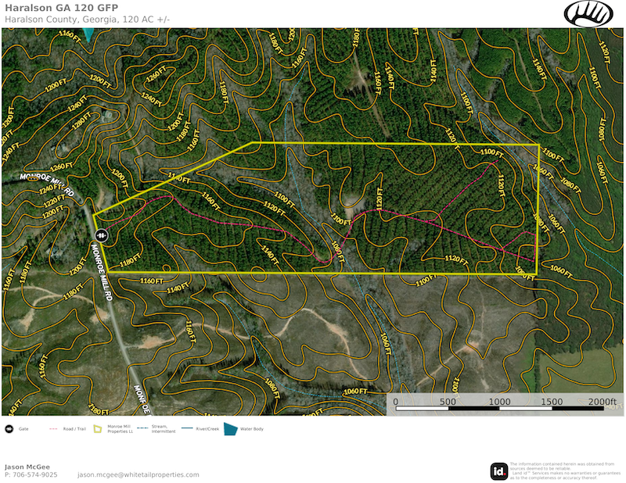Image resolution: width=626 pixels, height=483 pixels.
Task: Click the 2000ft end of the scale bar
Action: [603, 402]
